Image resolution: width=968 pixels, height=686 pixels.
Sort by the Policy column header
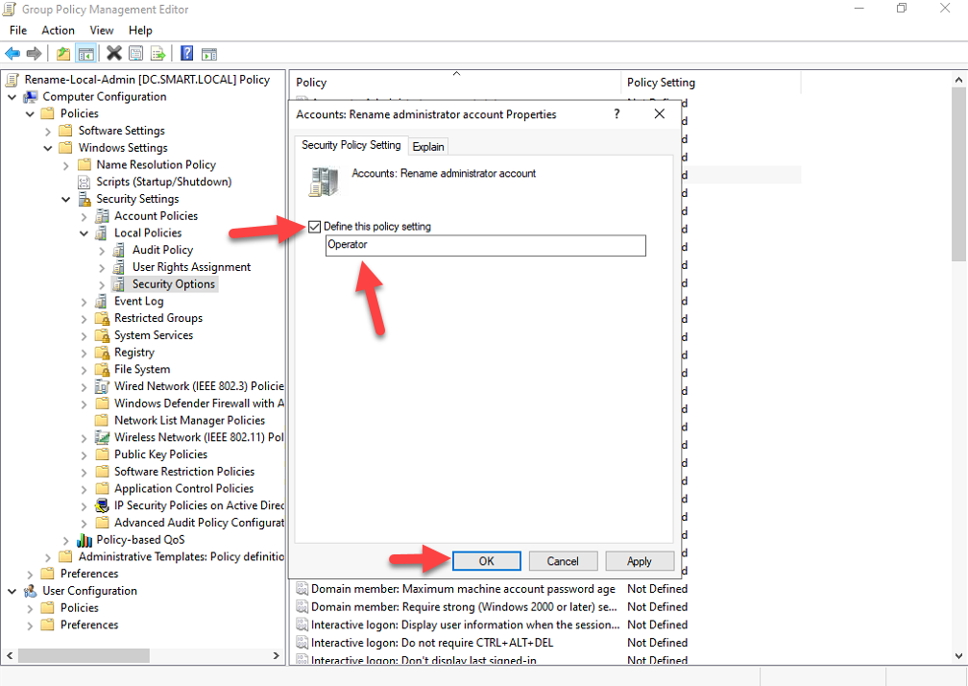(455, 82)
